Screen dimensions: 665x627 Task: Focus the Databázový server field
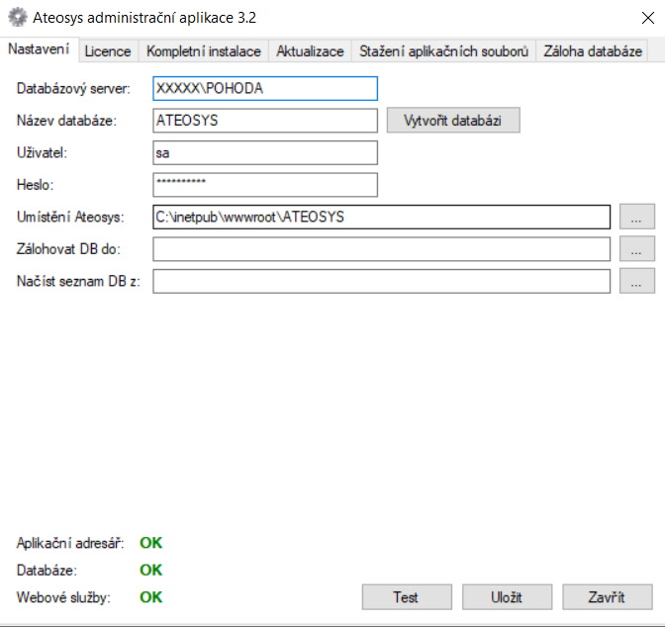pyautogui.click(x=265, y=89)
